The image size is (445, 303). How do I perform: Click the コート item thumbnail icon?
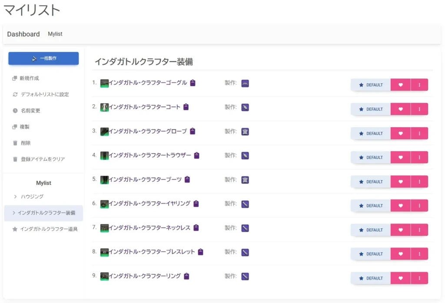tap(104, 107)
